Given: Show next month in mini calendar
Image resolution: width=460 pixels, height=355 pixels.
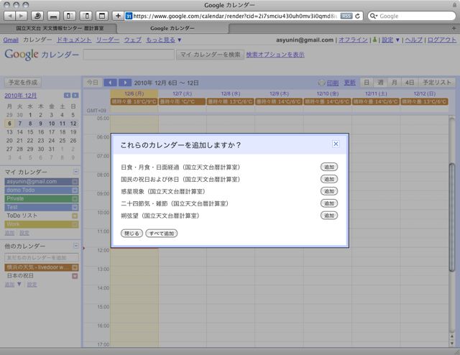Looking at the screenshot, I should [75, 96].
